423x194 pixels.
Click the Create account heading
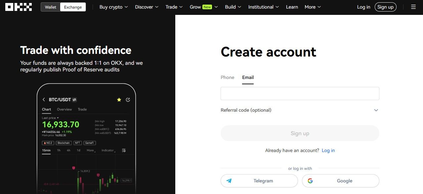[268, 52]
